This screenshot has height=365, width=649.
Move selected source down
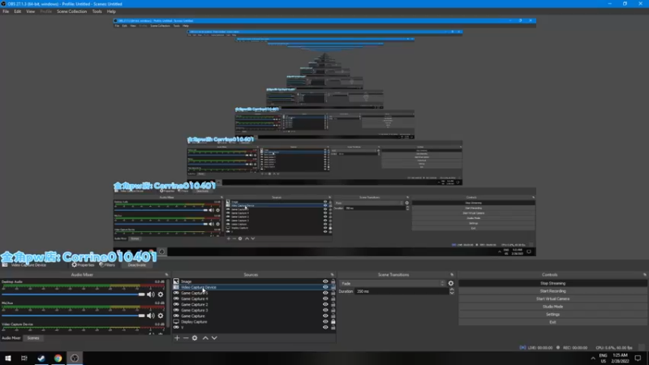click(x=214, y=338)
